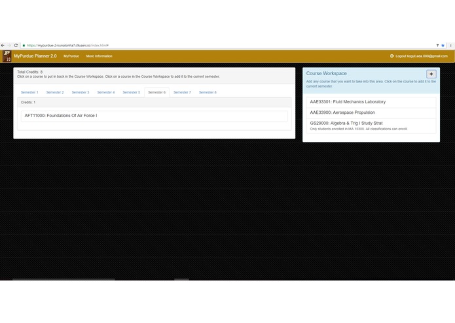Switch to Semester 1 tab
This screenshot has width=455, height=323.
point(29,92)
